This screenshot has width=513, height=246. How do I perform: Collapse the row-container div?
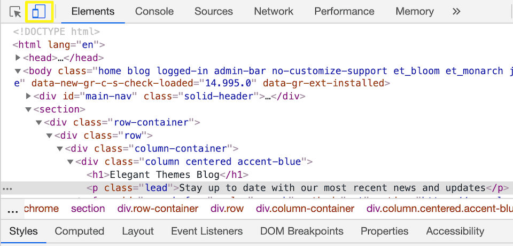(x=39, y=123)
